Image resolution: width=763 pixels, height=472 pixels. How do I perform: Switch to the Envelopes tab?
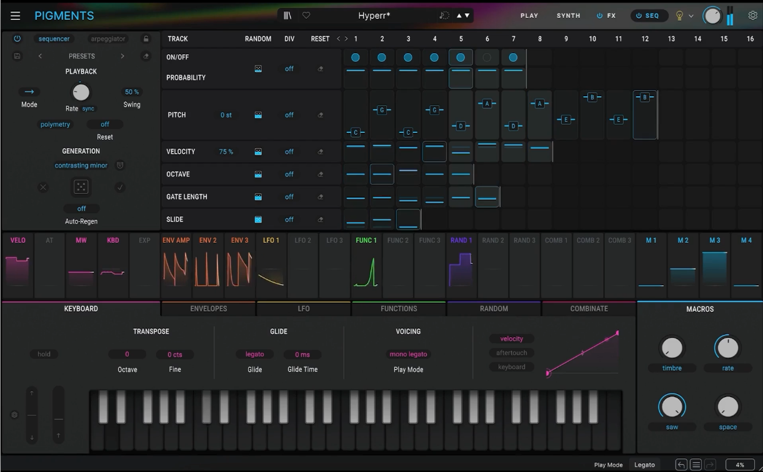pos(208,308)
